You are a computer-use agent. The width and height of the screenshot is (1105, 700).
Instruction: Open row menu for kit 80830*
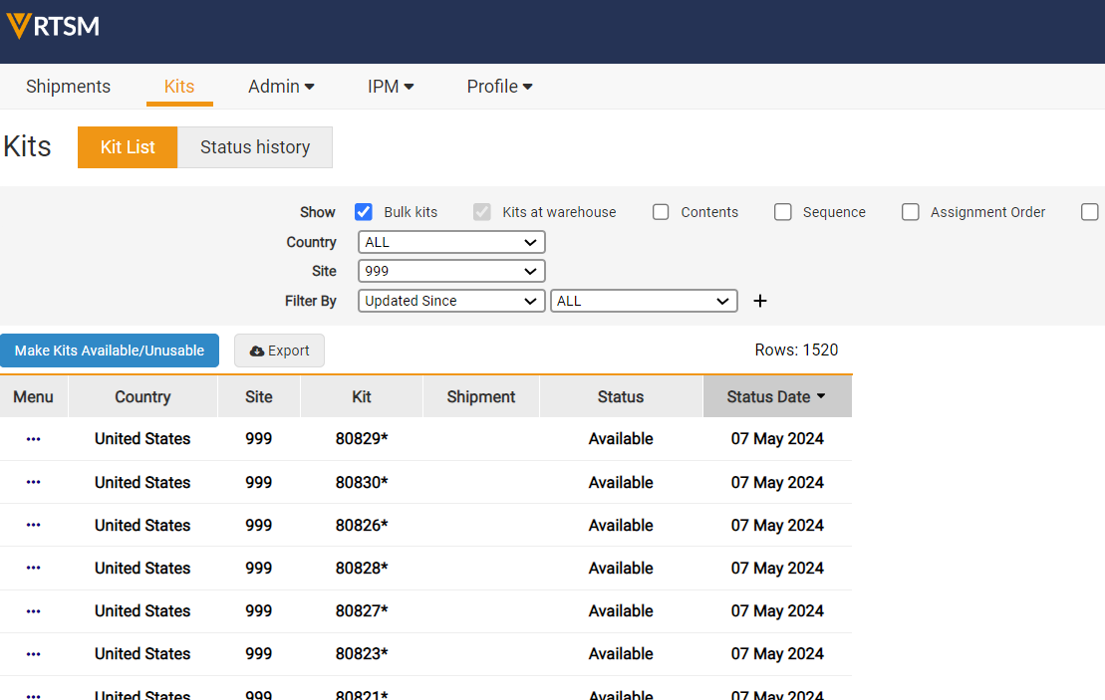pos(33,482)
